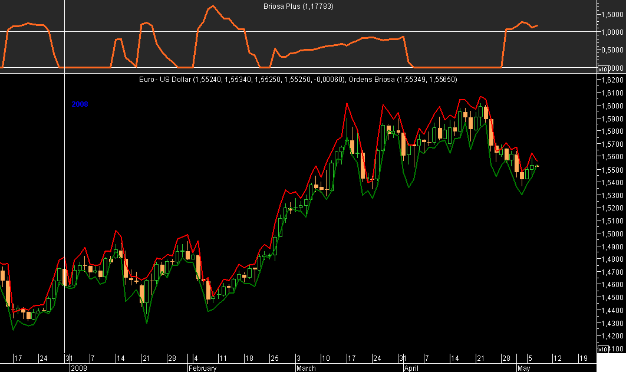Click the March label on the date axis
The height and width of the screenshot is (372, 626).
[306, 368]
